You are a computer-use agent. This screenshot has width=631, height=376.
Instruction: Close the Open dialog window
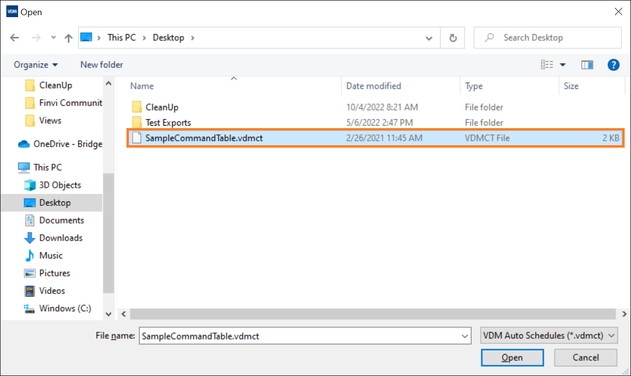point(619,12)
